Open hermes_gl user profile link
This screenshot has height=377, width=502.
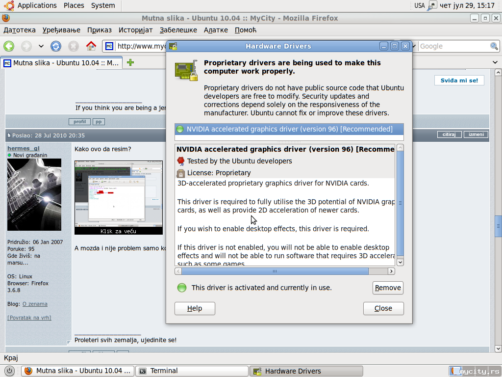(x=24, y=148)
